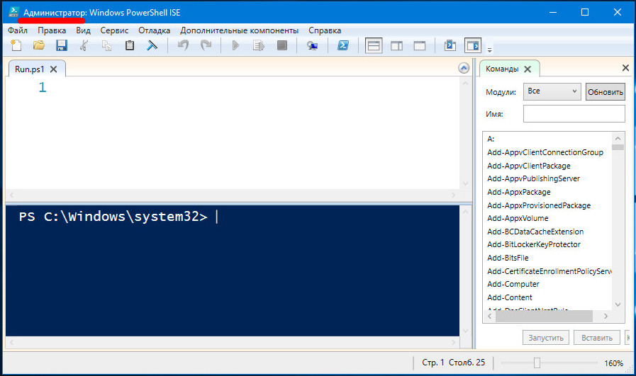
Task: Select Add-Content command
Action: (x=510, y=297)
